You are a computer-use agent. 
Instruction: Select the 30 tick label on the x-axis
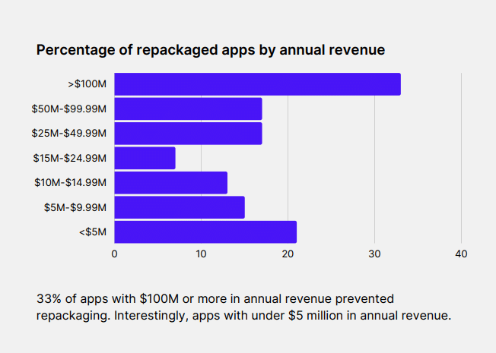(x=374, y=254)
